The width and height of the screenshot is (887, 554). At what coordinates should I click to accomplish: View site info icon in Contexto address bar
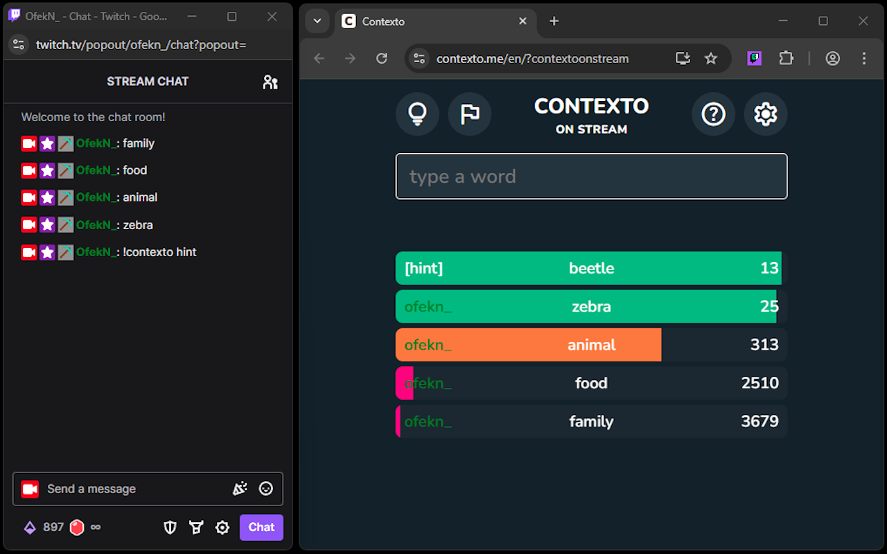419,59
